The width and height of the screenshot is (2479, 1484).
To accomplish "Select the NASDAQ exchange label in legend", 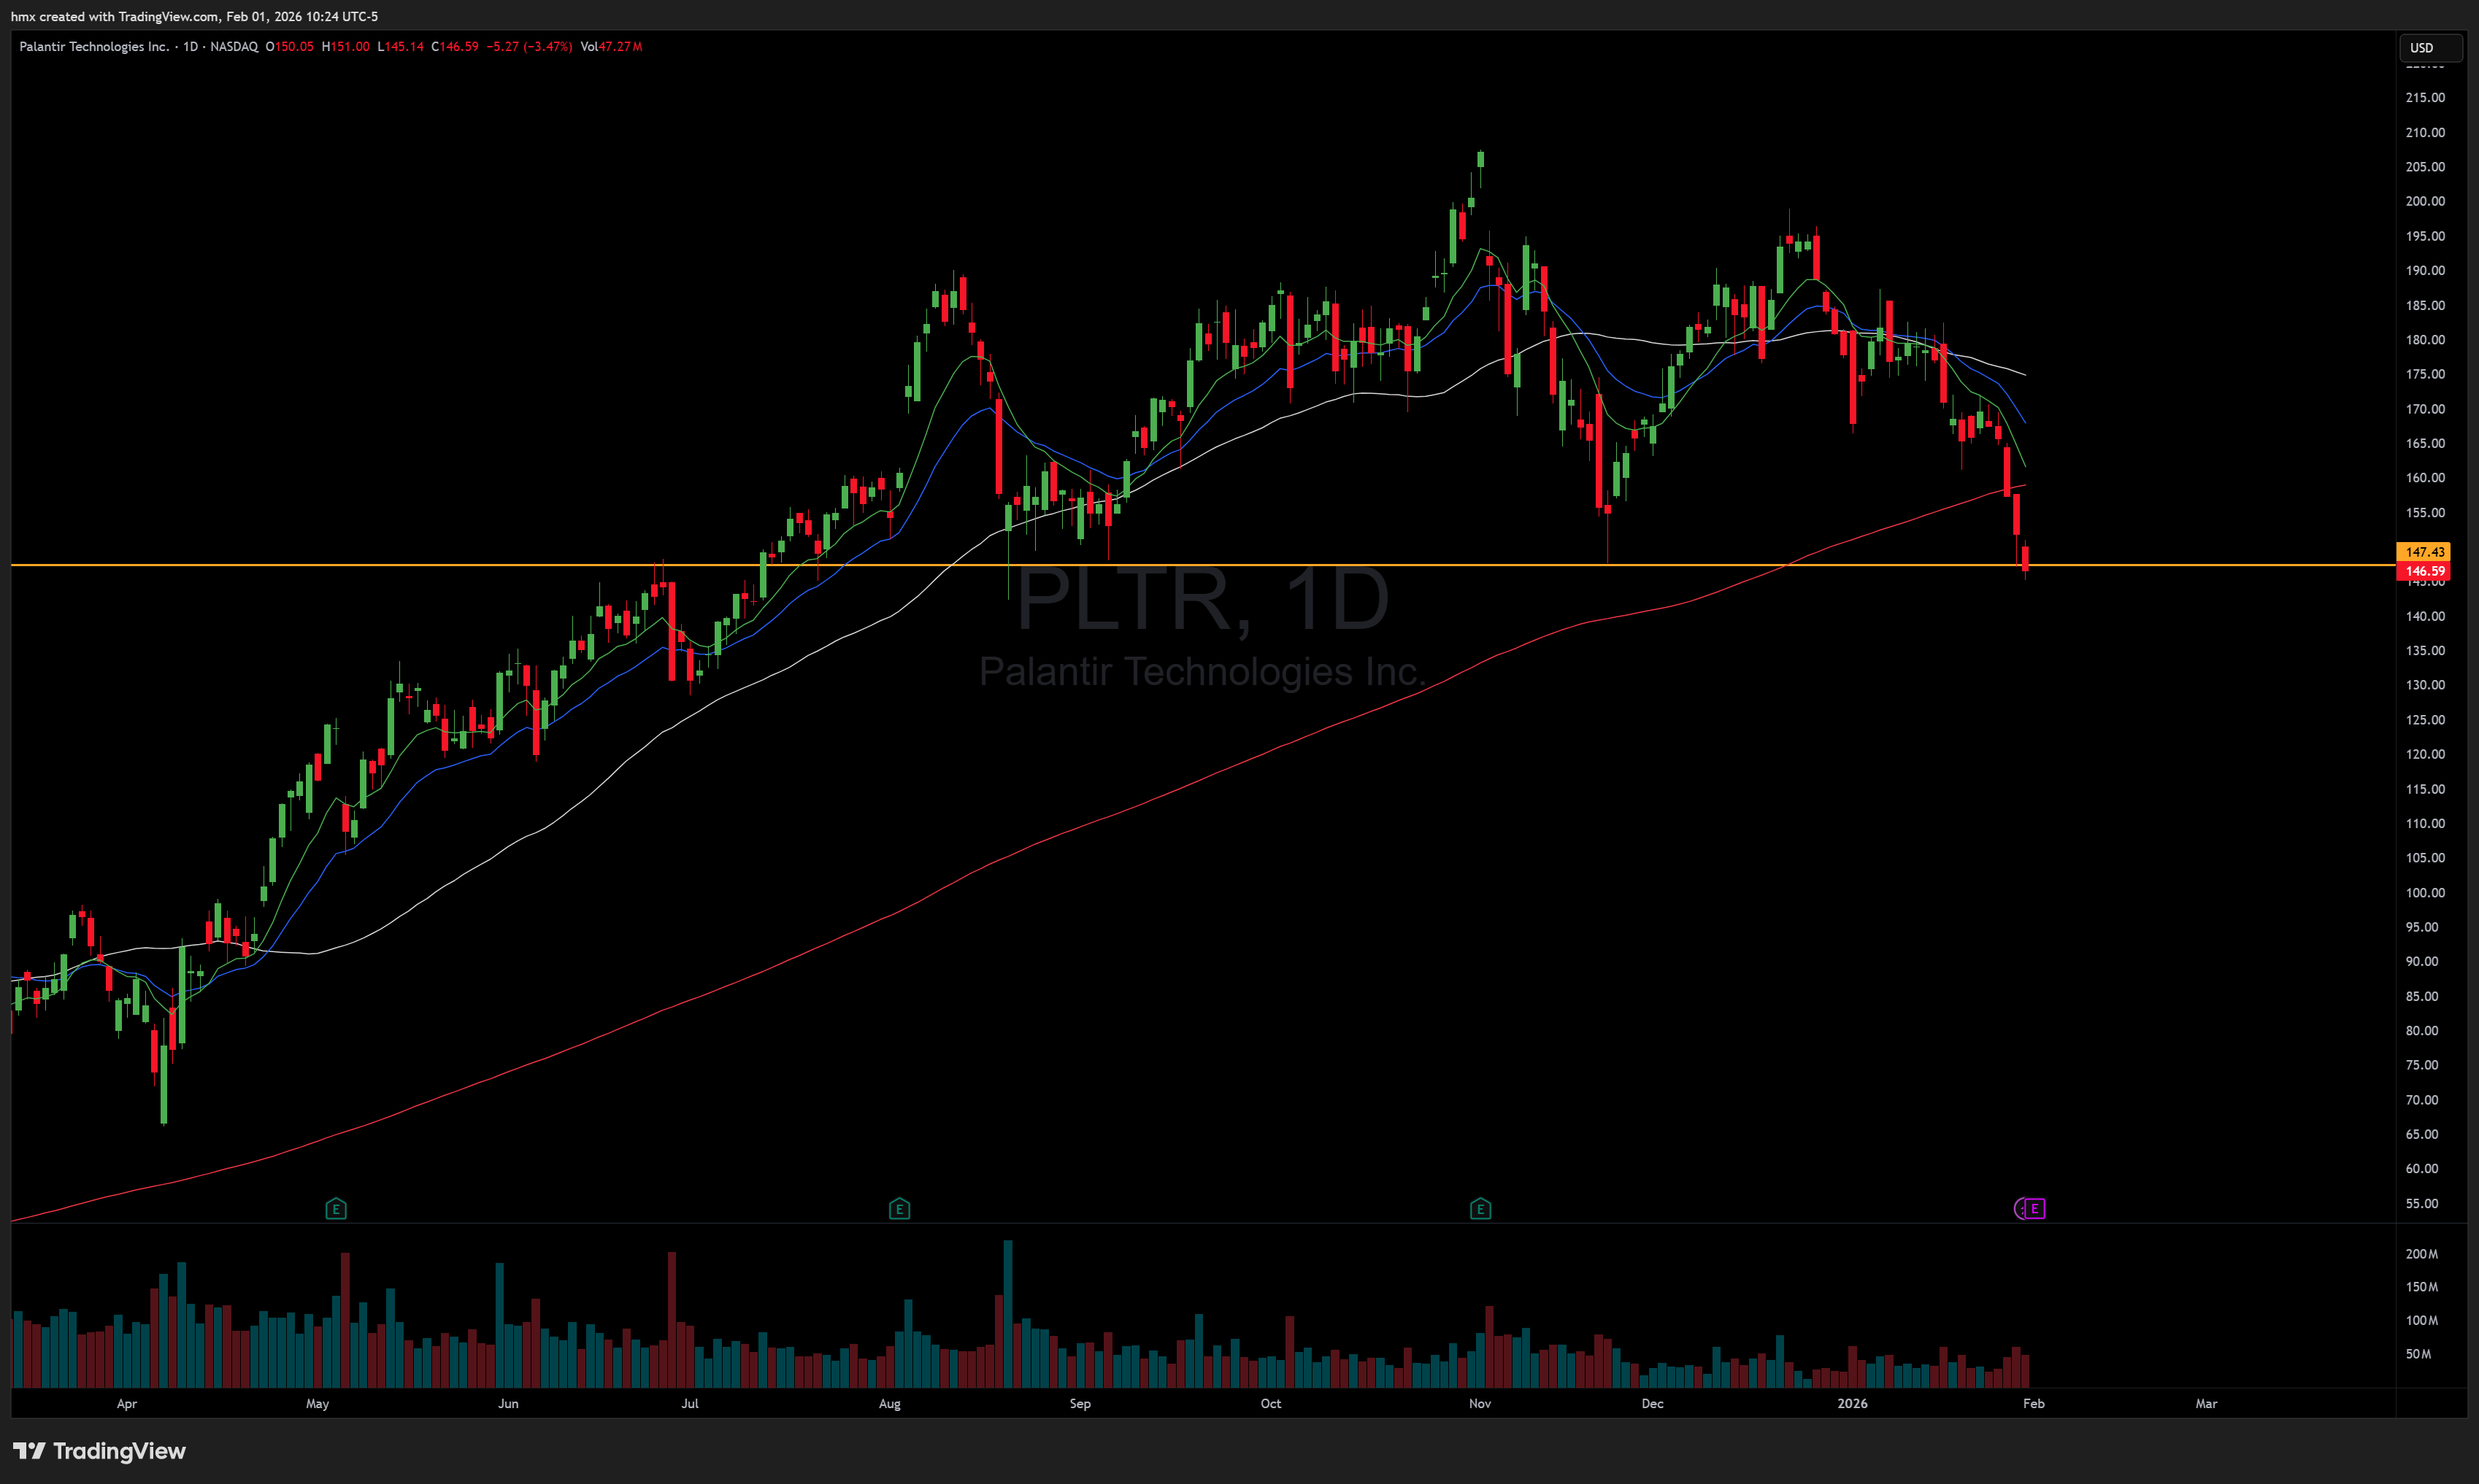I will coord(234,47).
